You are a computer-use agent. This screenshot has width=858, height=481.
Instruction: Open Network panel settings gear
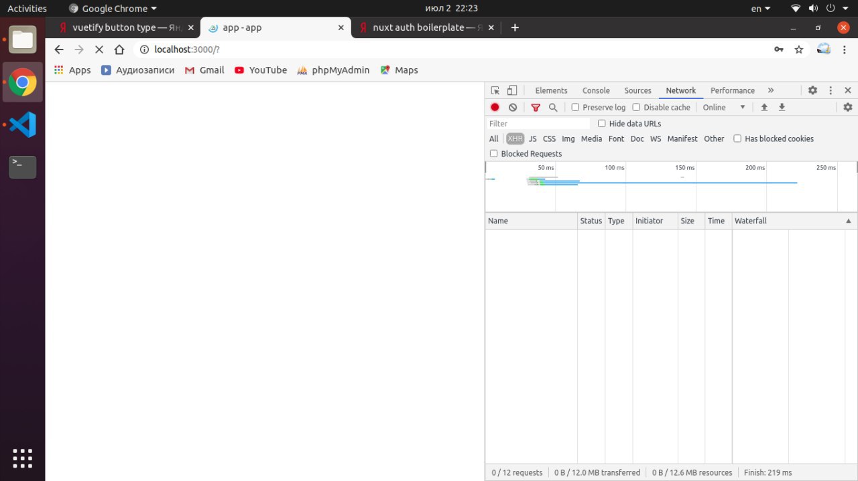pos(848,107)
